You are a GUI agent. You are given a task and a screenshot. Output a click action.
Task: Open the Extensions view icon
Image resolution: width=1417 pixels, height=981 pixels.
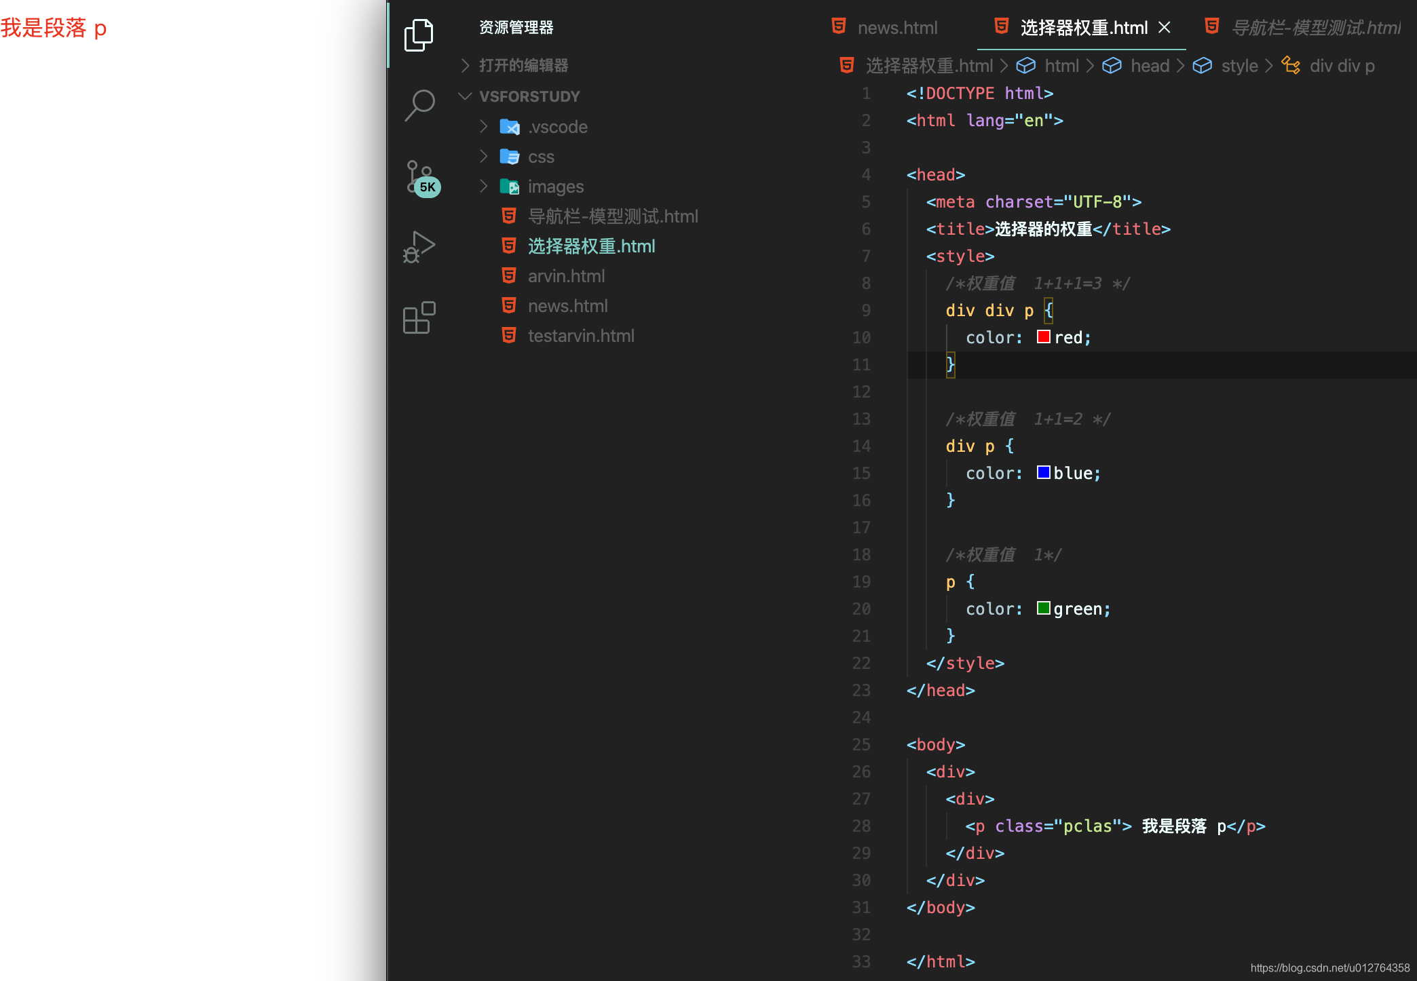point(419,318)
